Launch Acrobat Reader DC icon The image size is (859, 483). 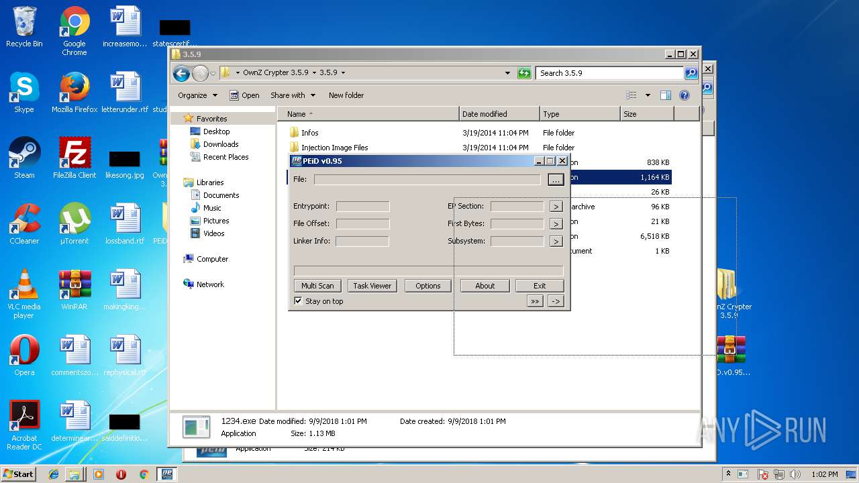coord(24,425)
